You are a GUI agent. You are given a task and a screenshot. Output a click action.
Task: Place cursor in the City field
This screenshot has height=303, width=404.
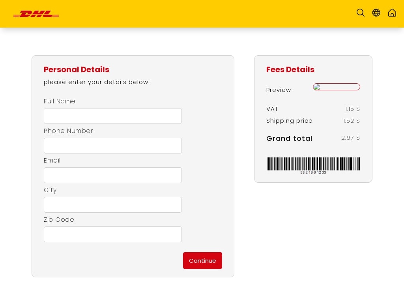[x=112, y=205]
